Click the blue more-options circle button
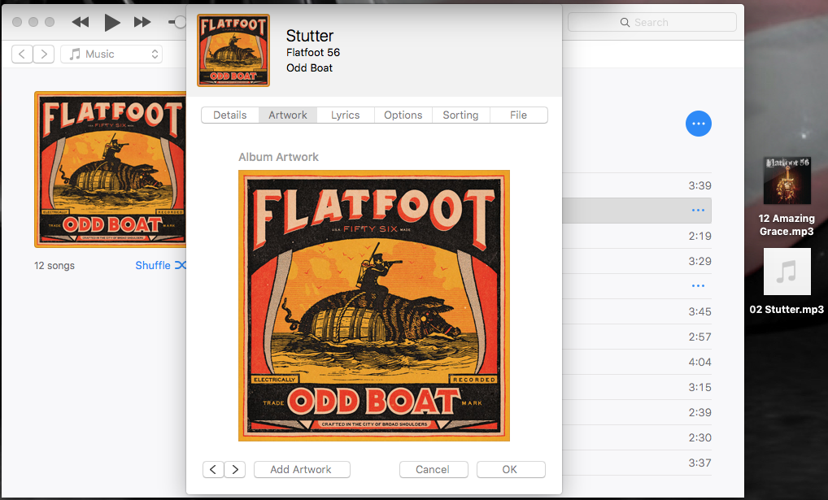This screenshot has height=500, width=828. click(x=698, y=124)
